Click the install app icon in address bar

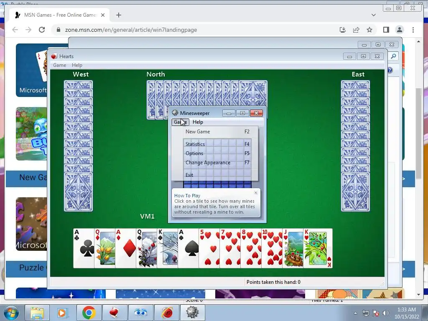click(343, 30)
